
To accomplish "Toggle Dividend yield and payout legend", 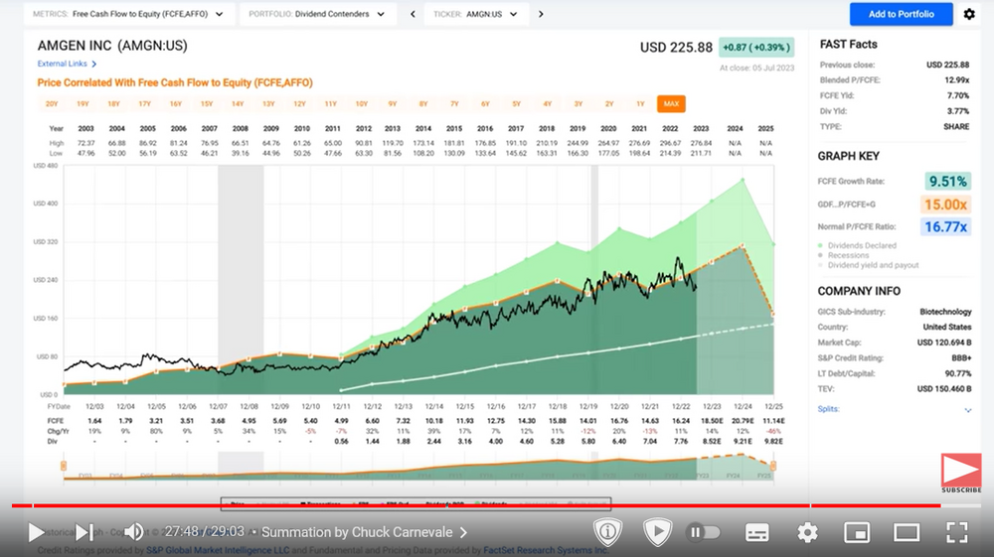I will (868, 265).
